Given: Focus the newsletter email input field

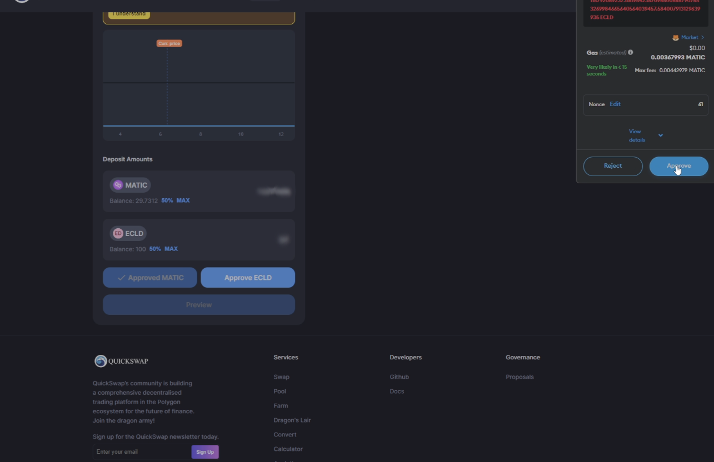Looking at the screenshot, I should pos(141,452).
